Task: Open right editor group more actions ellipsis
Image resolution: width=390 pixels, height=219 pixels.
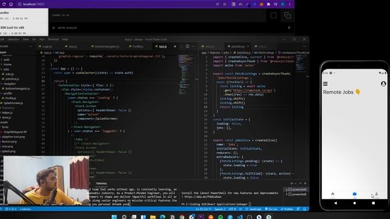Action: click(305, 46)
